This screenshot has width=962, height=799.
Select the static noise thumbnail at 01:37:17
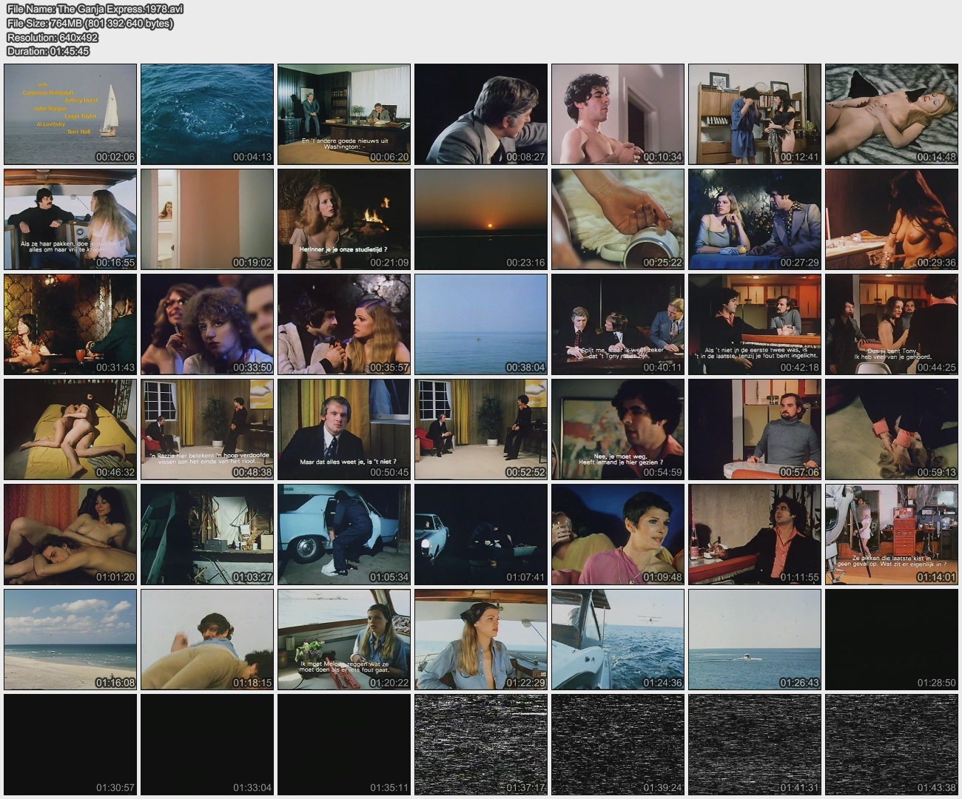click(481, 744)
